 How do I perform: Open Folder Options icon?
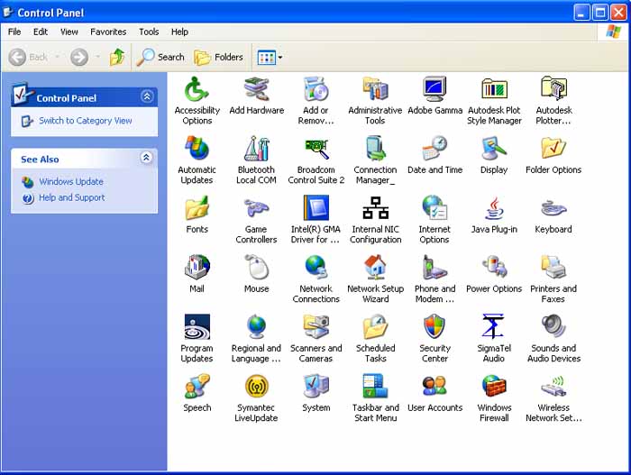553,148
